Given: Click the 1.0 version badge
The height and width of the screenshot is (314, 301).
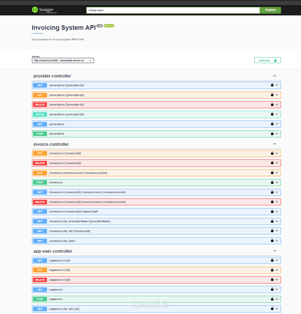Looking at the screenshot, I should [x=100, y=26].
